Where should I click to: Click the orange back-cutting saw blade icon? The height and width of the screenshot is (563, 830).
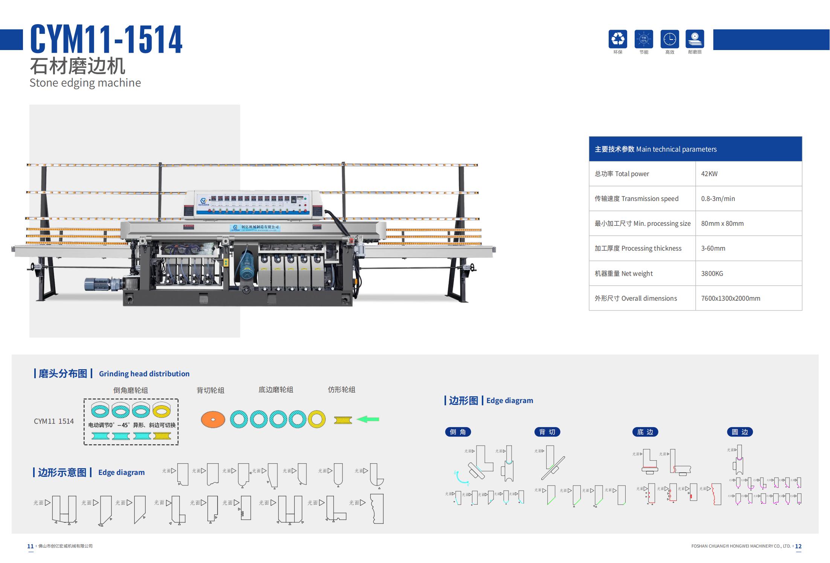point(213,419)
